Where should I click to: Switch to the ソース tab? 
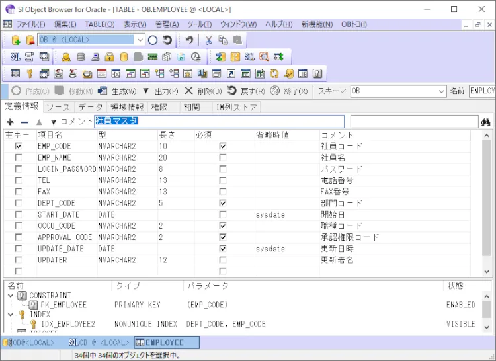click(58, 108)
